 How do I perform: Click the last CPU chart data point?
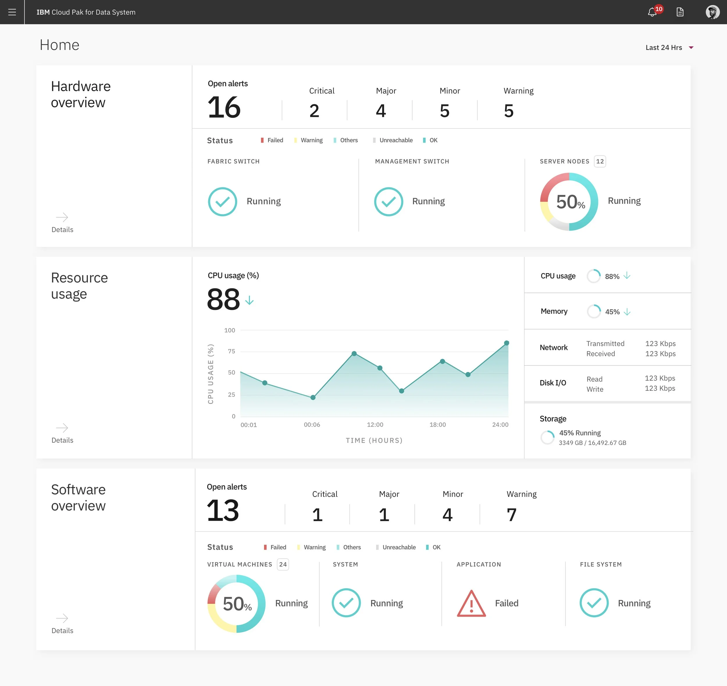506,343
